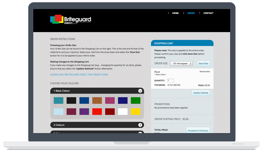This screenshot has height=152, width=263.
Task: Click the Update Subtotal button
Action: 201,93
